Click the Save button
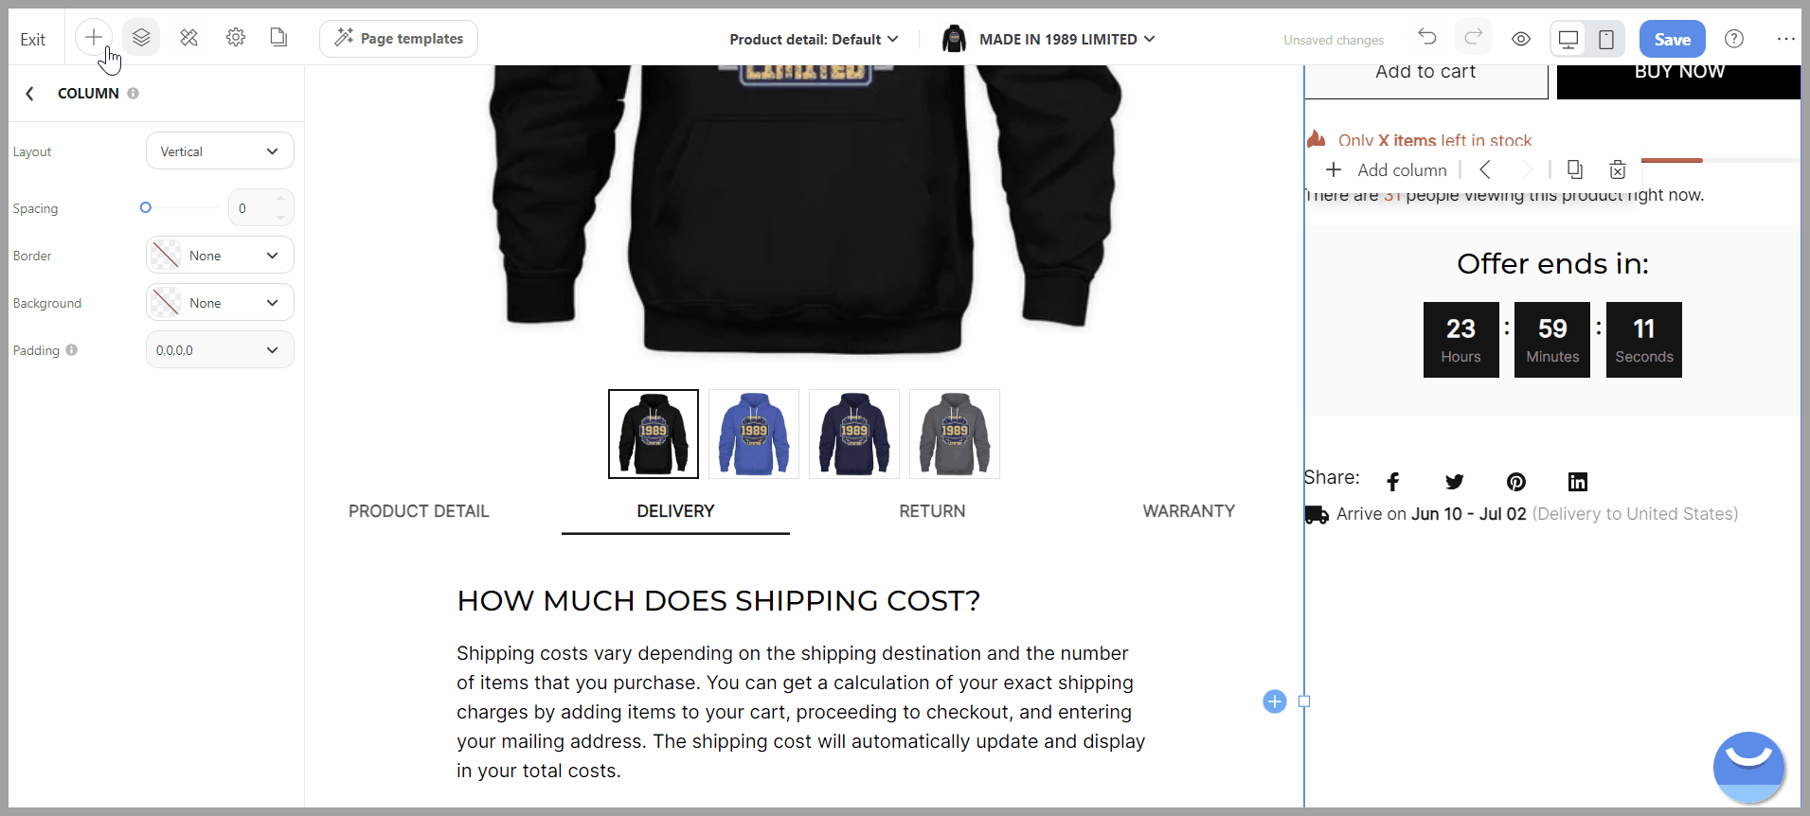The image size is (1810, 816). (1673, 39)
